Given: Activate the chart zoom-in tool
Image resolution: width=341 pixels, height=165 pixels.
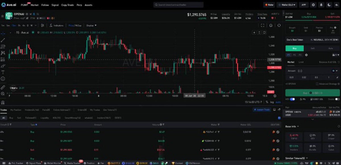Looking at the screenshot, I should (3, 93).
